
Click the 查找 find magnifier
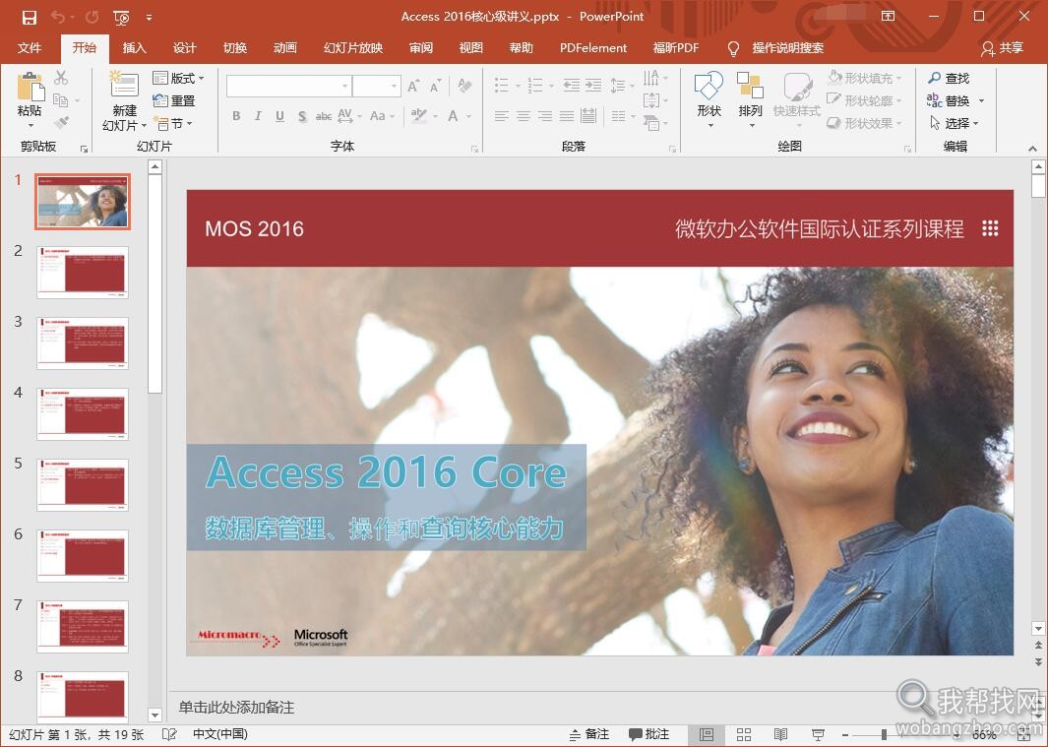coord(949,79)
